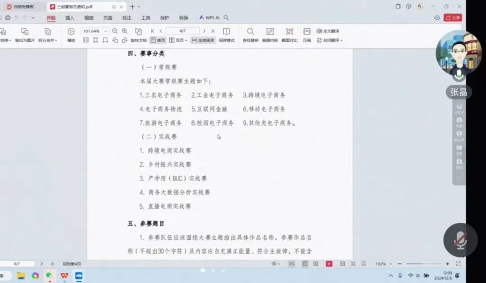Toggle microphone mute button in meeting overlay
This screenshot has height=283, width=486.
click(x=460, y=239)
